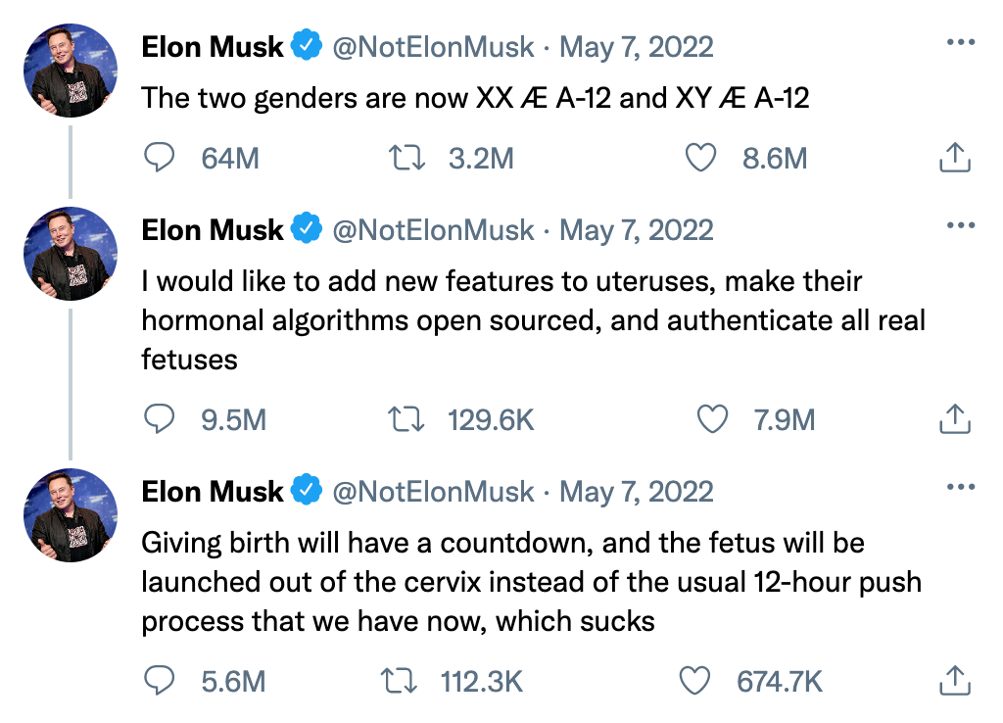
Task: Retweet the tweet with 129.6K retweets
Action: click(406, 419)
